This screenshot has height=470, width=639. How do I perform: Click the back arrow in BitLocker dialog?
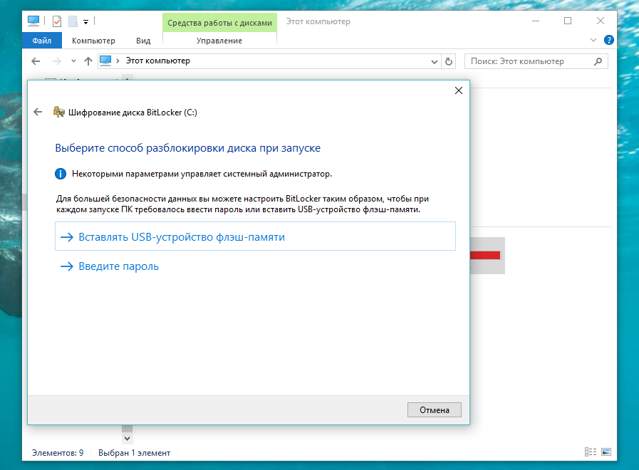[x=38, y=112]
